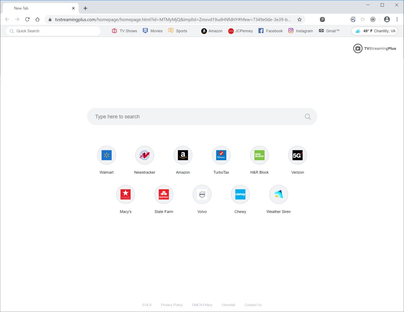Click the music note extension icon

[x=322, y=19]
